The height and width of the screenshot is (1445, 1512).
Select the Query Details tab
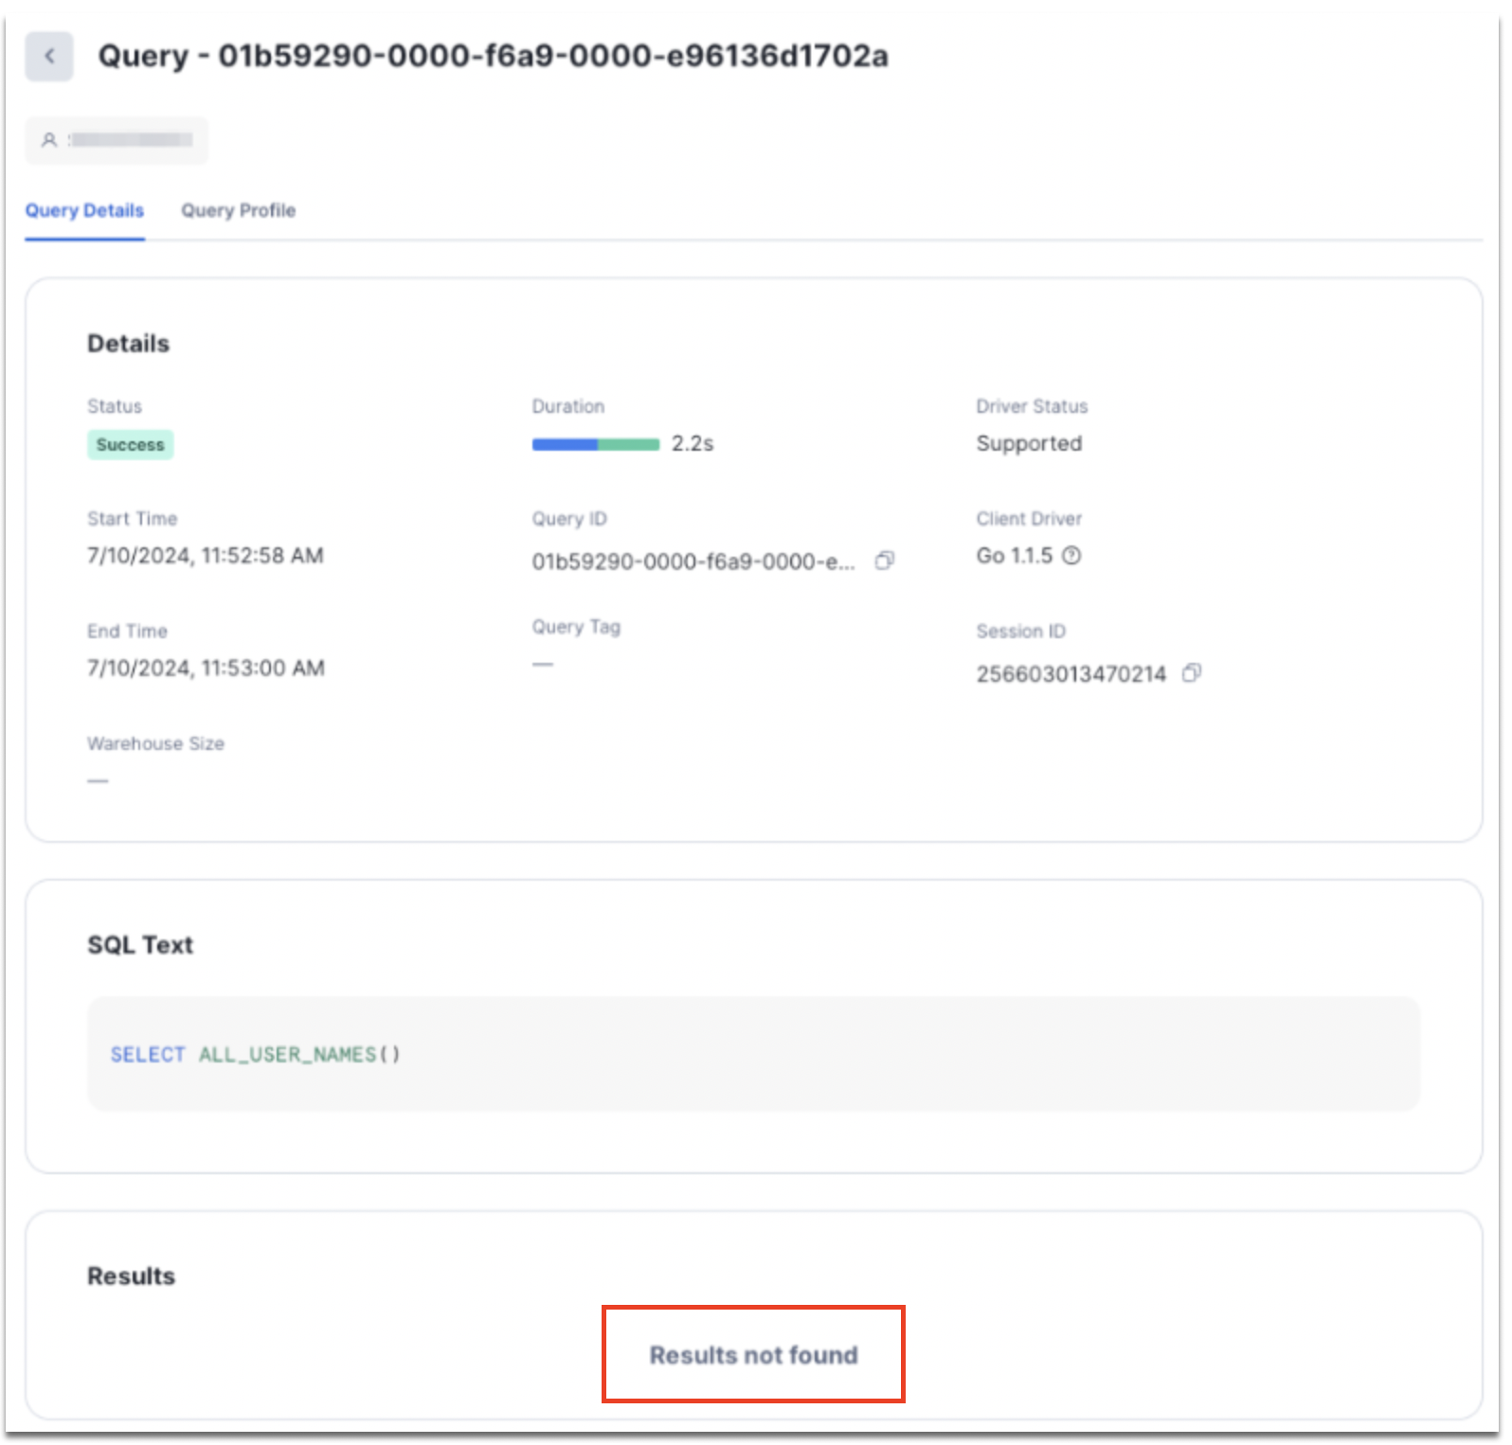tap(84, 210)
